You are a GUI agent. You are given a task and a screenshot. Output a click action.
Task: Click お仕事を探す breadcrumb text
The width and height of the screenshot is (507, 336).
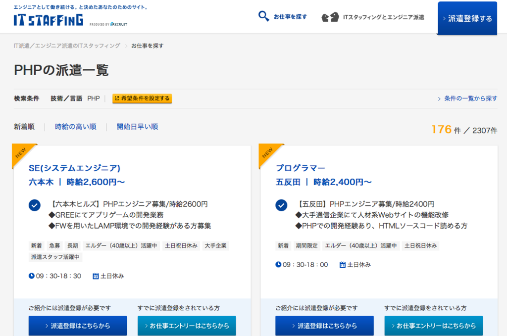tap(147, 46)
